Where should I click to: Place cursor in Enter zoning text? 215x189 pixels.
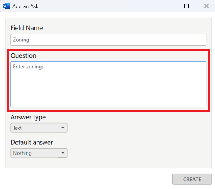(x=28, y=67)
